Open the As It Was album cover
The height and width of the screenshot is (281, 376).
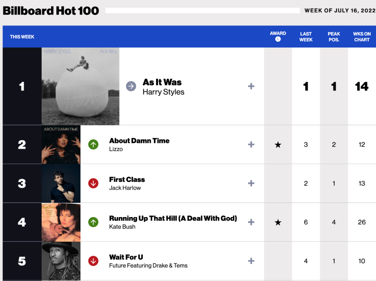point(80,86)
